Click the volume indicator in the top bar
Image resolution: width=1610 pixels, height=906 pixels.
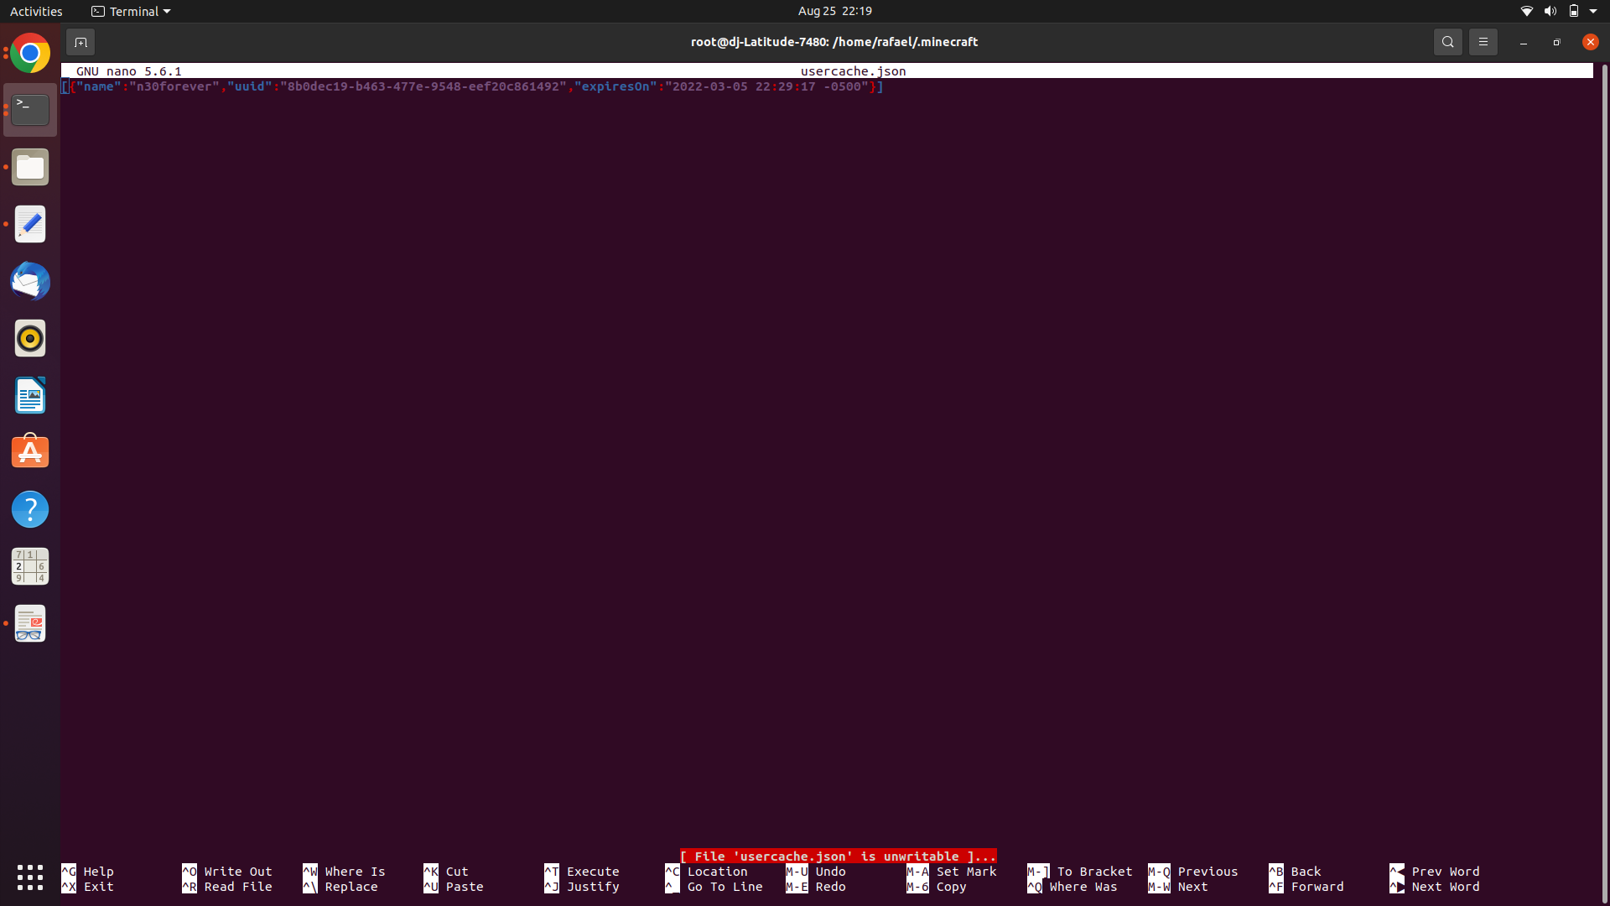1550,11
